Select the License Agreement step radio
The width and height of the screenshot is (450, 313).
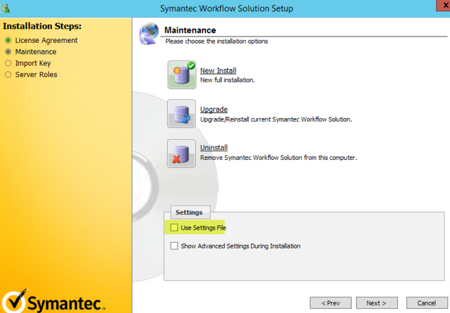click(x=8, y=40)
